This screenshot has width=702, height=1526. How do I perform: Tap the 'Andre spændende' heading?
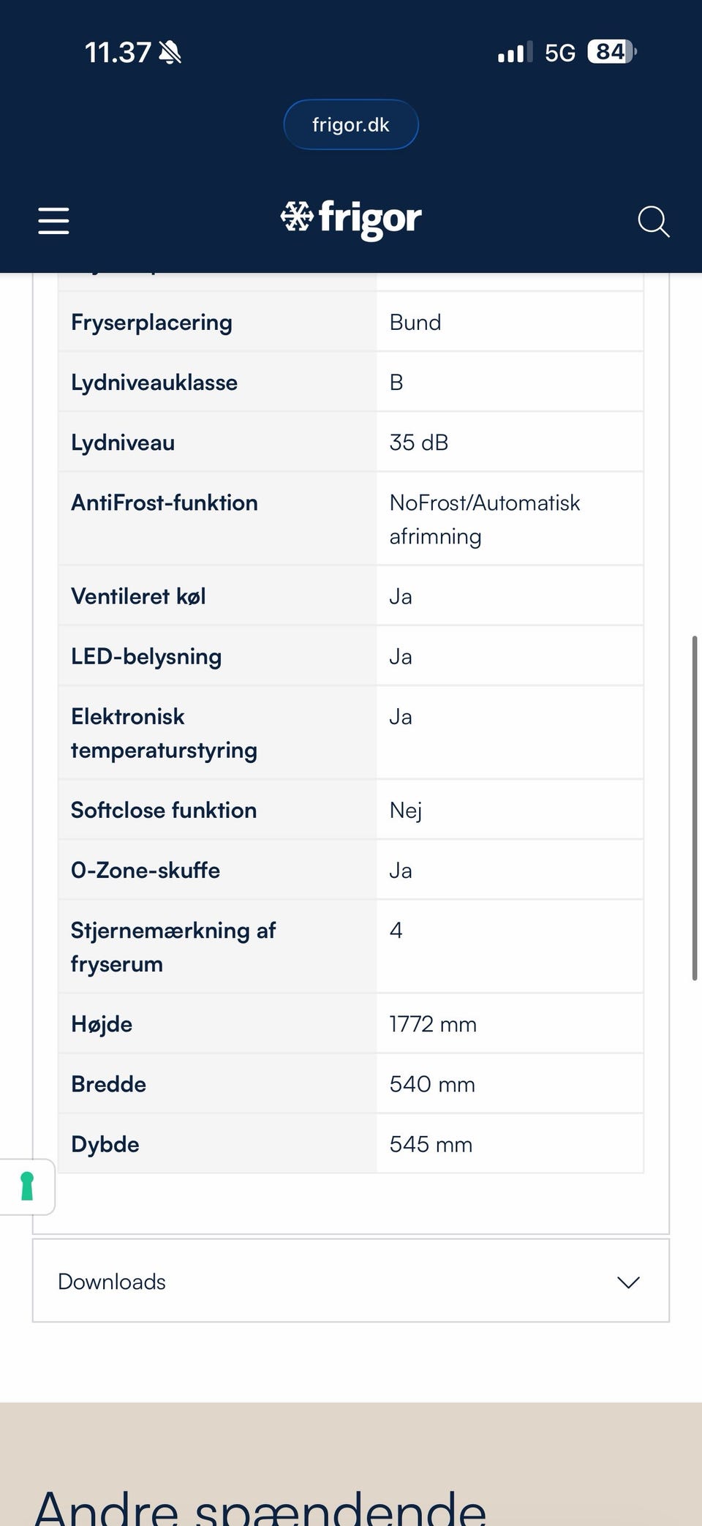tap(260, 1507)
